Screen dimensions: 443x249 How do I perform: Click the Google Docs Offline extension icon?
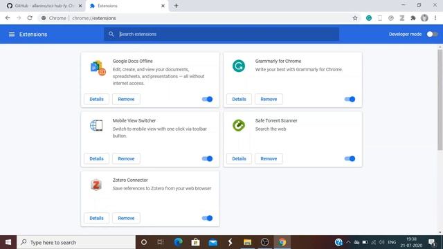[x=98, y=68]
